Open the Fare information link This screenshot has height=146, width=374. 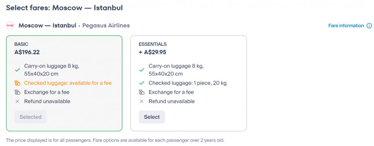[x=346, y=26]
